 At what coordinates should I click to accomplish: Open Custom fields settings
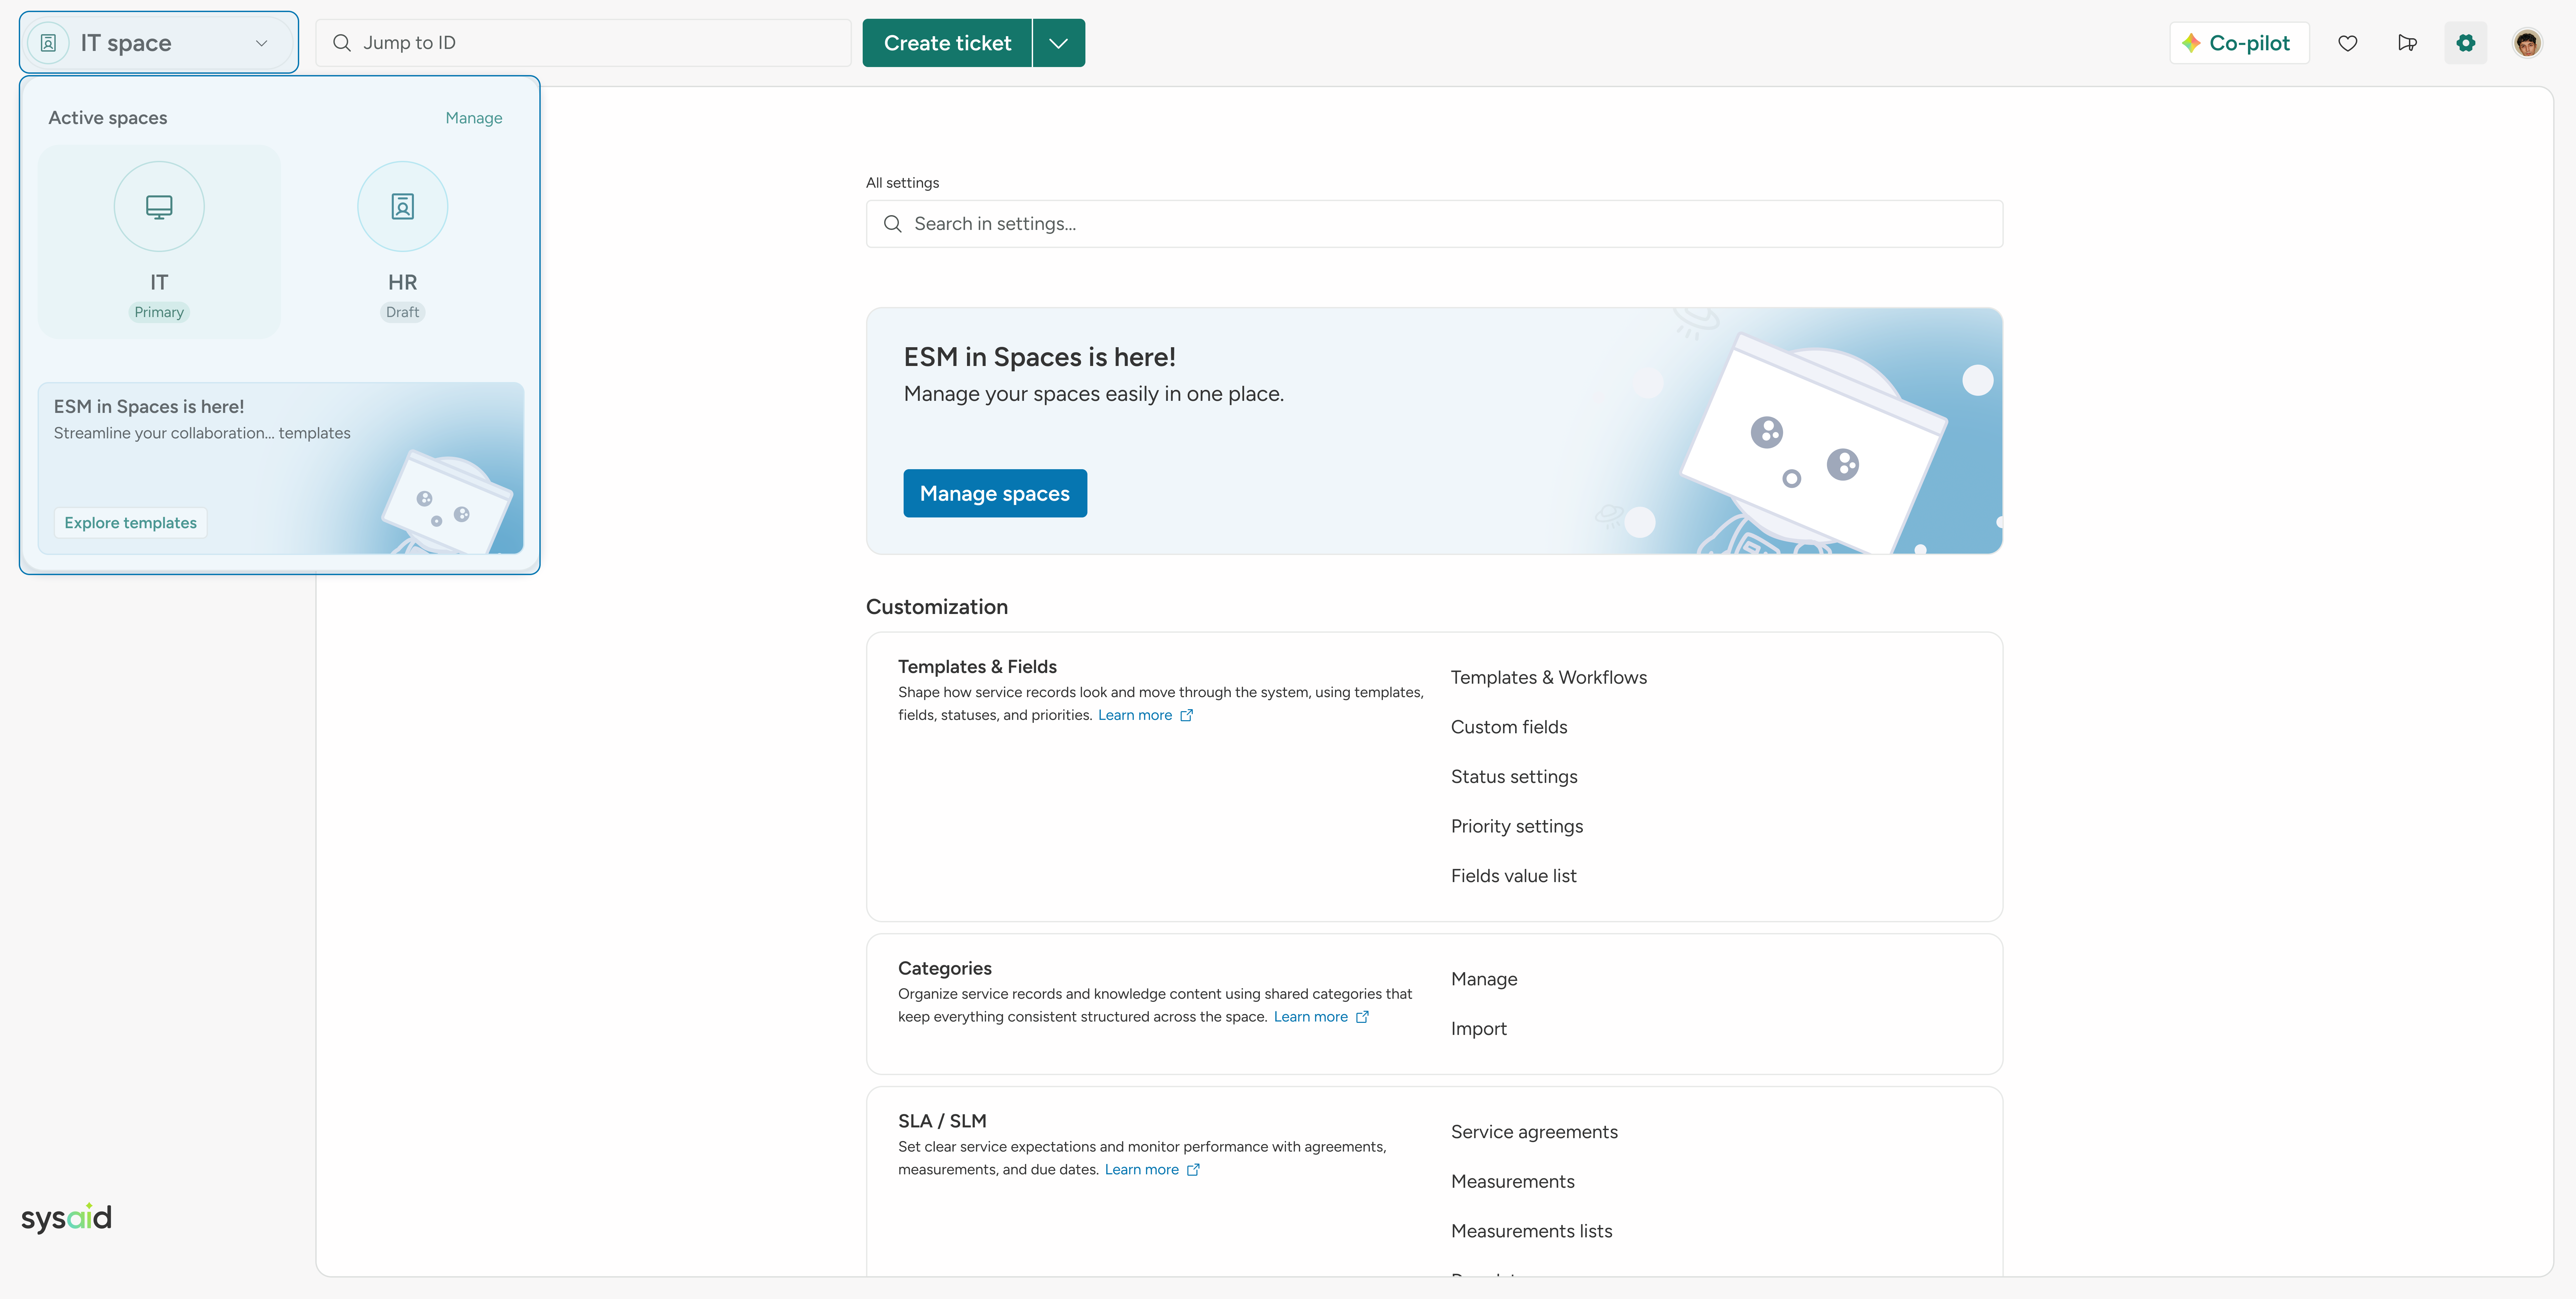point(1508,728)
